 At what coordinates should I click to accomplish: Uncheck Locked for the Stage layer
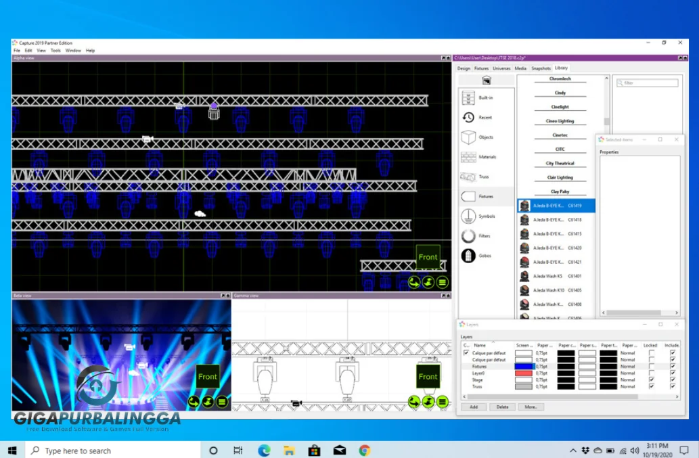[x=652, y=380]
